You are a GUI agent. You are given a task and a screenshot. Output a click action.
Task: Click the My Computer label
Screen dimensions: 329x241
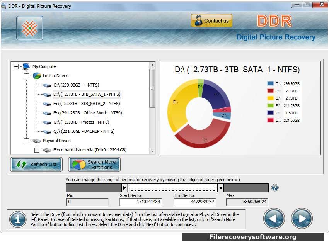click(45, 66)
